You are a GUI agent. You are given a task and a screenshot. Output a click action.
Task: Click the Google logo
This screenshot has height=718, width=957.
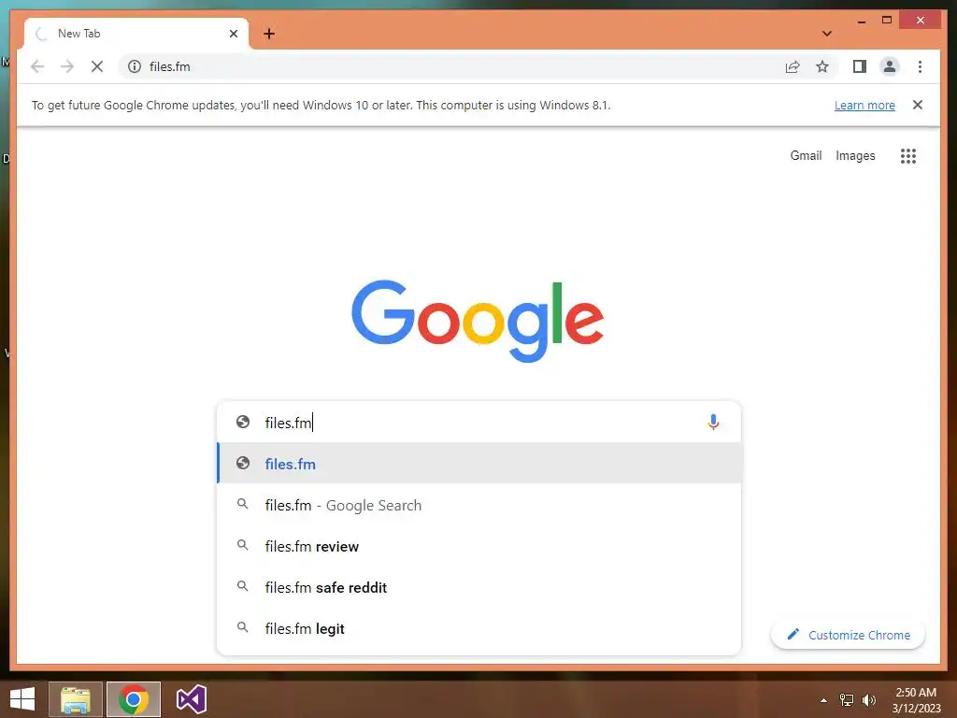pos(478,320)
